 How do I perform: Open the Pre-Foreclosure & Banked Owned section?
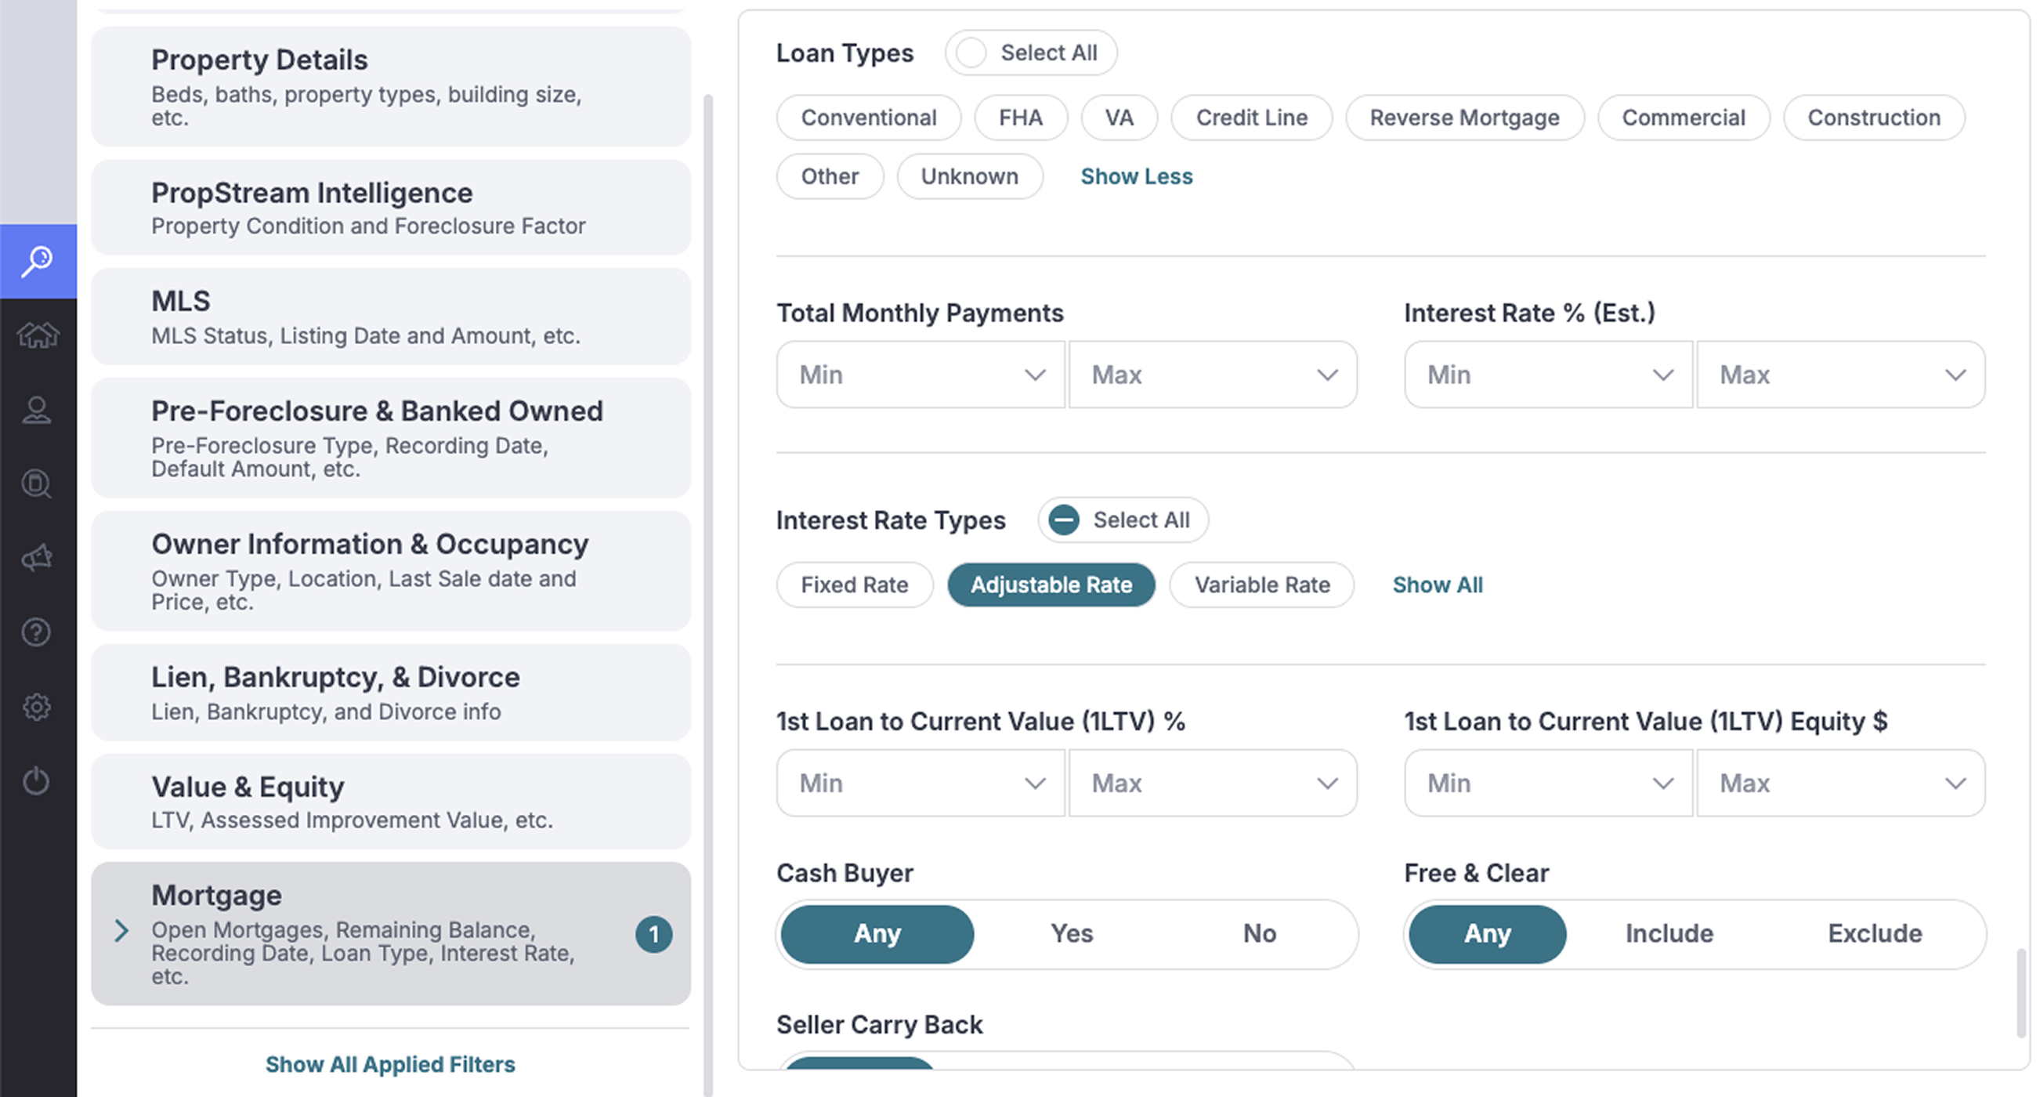pyautogui.click(x=390, y=438)
